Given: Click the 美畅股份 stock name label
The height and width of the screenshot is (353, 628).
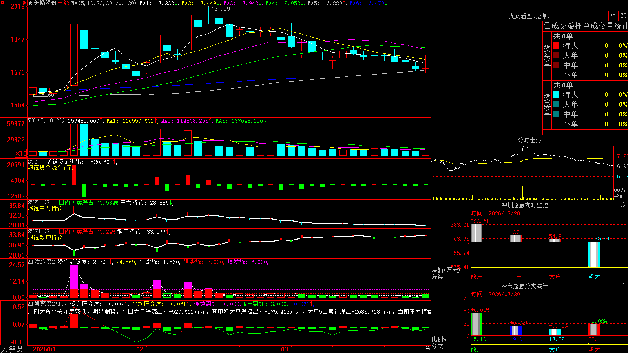Looking at the screenshot, I should point(45,3).
